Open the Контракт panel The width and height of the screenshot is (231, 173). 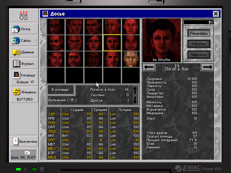coord(199,44)
